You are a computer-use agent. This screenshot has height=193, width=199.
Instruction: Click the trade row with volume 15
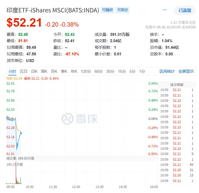coord(177,175)
